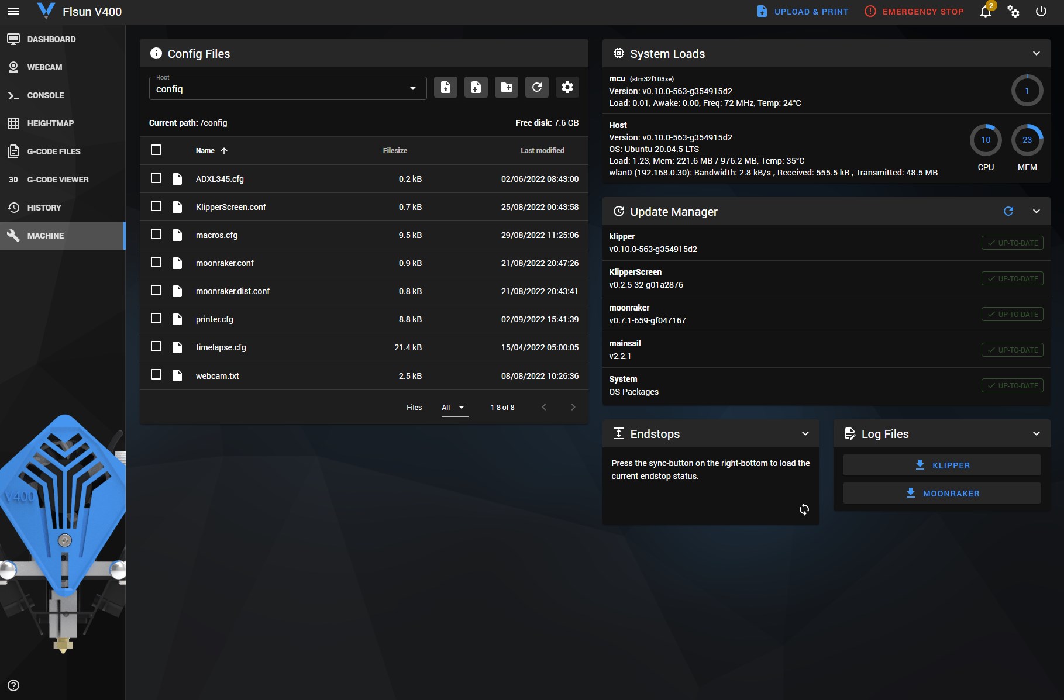Viewport: 1064px width, 700px height.
Task: Click the create new file icon
Action: 476,88
